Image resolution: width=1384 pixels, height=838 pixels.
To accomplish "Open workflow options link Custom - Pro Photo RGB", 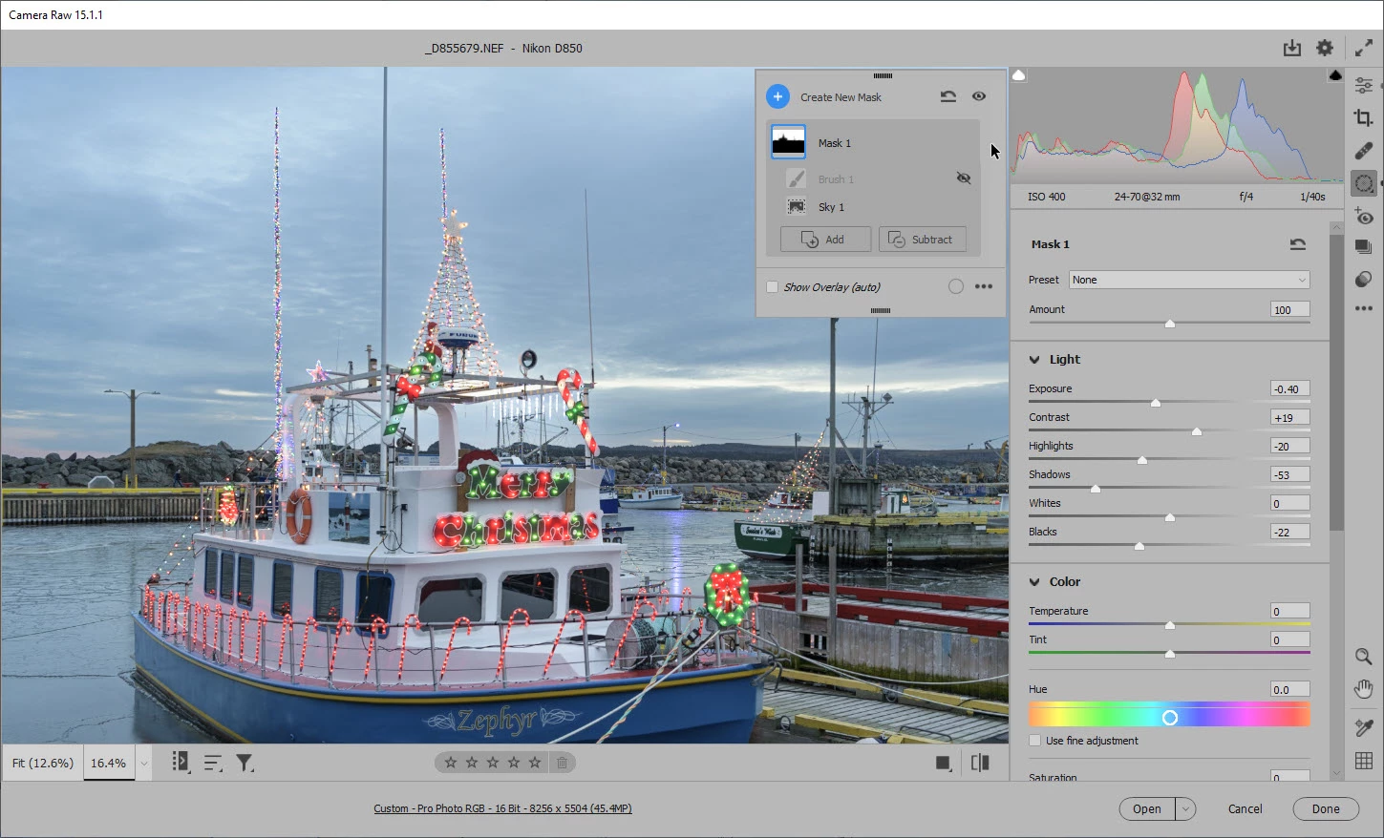I will (x=502, y=808).
